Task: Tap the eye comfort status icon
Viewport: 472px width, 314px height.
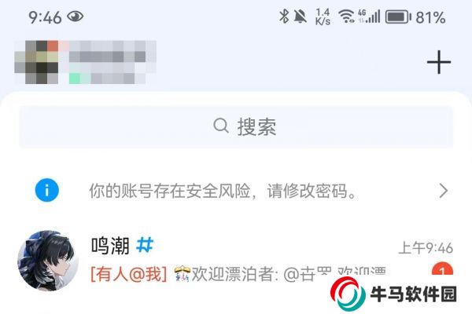Action: click(75, 16)
